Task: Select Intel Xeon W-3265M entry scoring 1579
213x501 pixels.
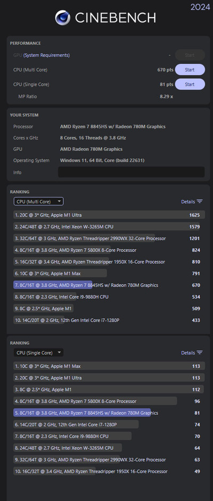Action: click(109, 226)
